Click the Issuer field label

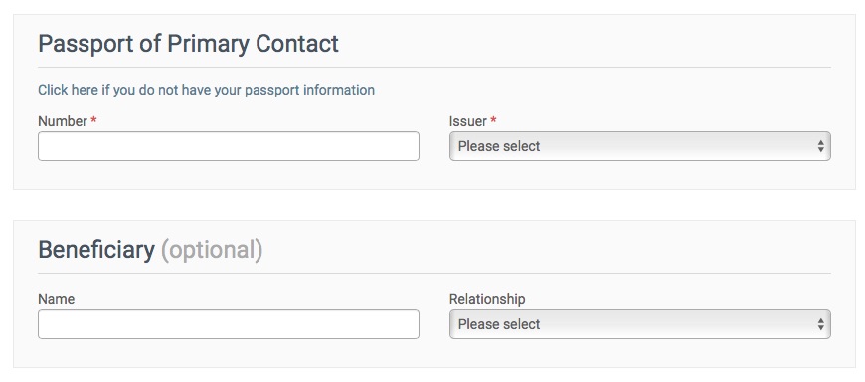(468, 121)
